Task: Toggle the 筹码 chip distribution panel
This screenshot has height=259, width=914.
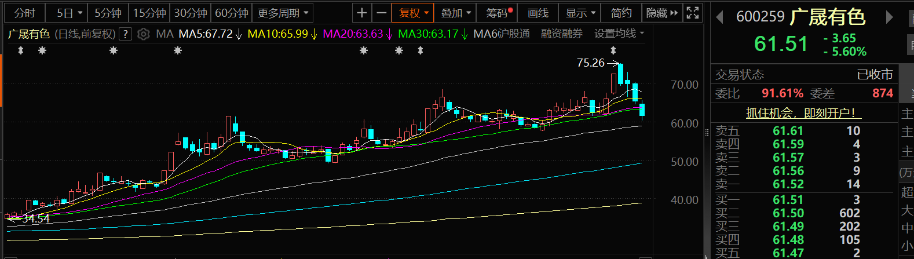Action: click(x=499, y=13)
